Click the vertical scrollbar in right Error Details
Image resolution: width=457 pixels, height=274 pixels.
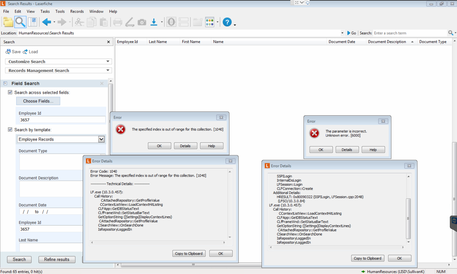[x=409, y=218]
